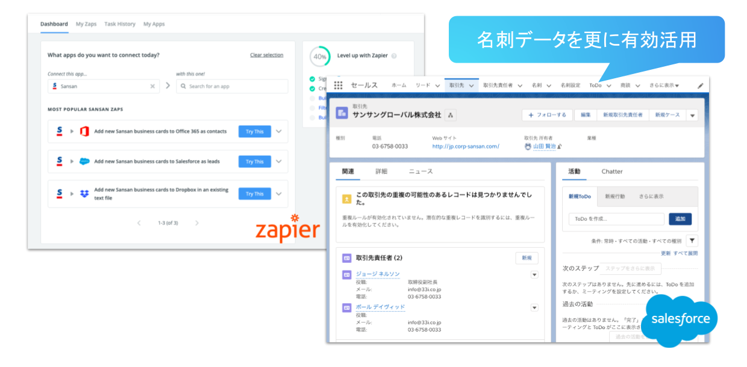Screen dimensions: 747x367
Task: Click the Salesforce cloud icon in the Zapier list
Action: click(x=84, y=161)
